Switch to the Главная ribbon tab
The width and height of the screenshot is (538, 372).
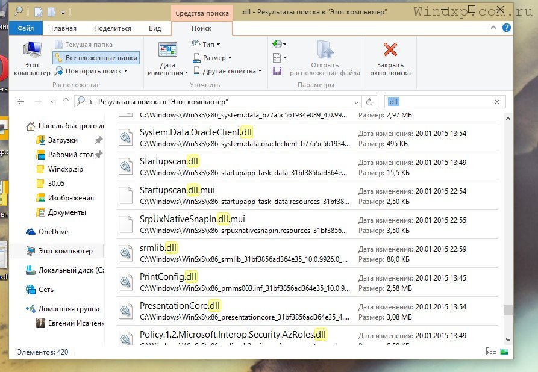tap(64, 28)
